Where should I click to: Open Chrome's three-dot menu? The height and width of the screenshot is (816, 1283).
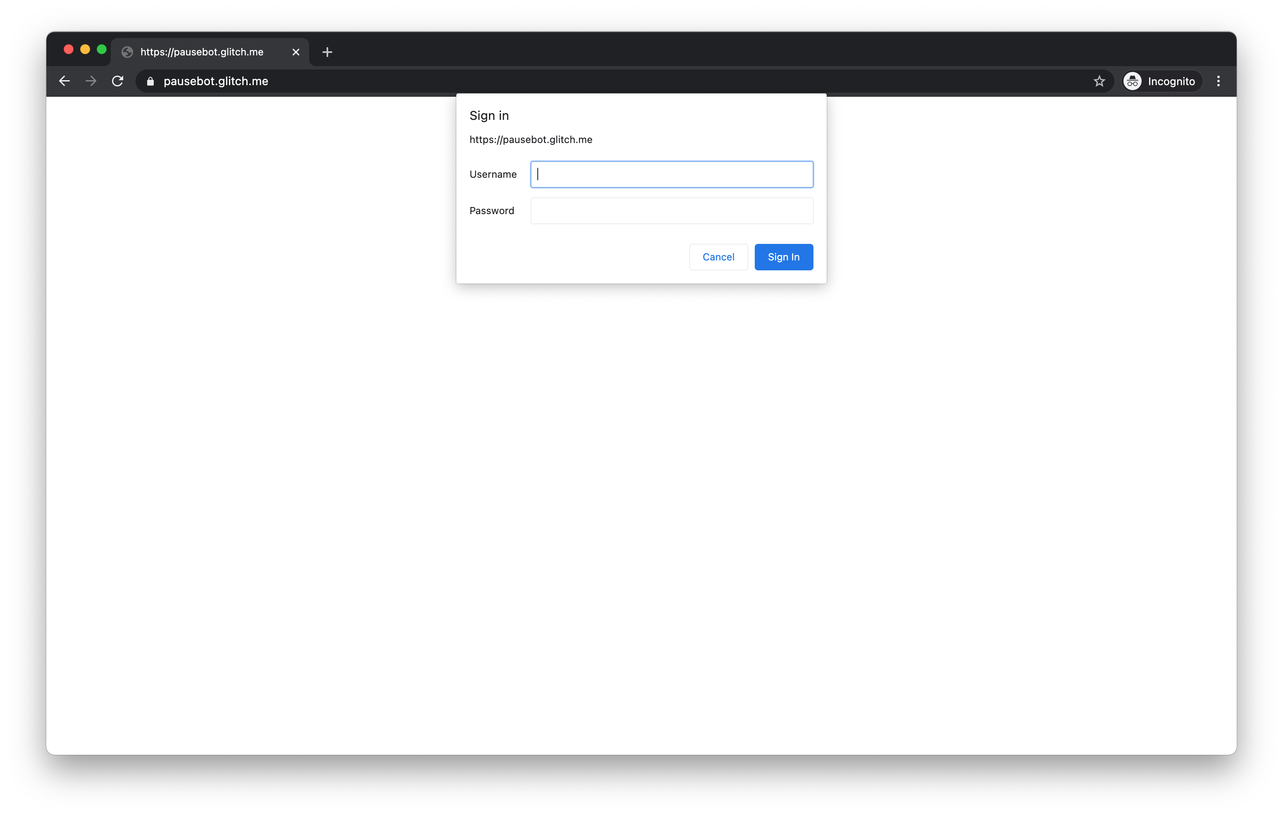pyautogui.click(x=1219, y=81)
